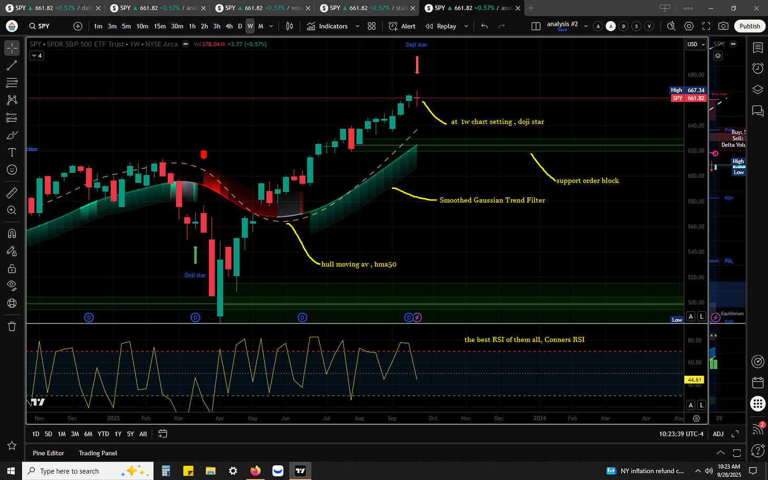Collapse the bottom panel with chevron
Viewport: 768px width, 480px height.
721,453
